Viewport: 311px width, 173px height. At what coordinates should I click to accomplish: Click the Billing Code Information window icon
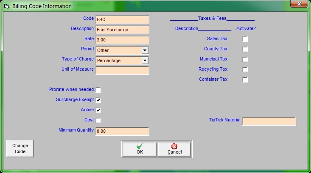[6, 6]
